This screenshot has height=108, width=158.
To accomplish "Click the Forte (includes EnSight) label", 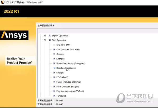I will [67, 86].
